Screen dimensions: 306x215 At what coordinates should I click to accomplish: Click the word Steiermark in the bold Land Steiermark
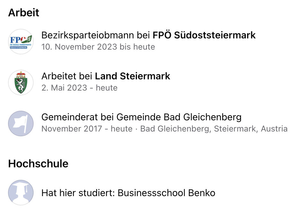145,76
